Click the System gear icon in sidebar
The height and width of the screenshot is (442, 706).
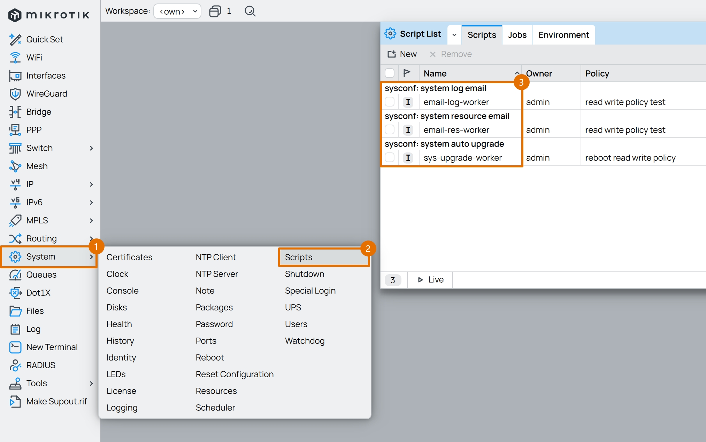coord(15,256)
